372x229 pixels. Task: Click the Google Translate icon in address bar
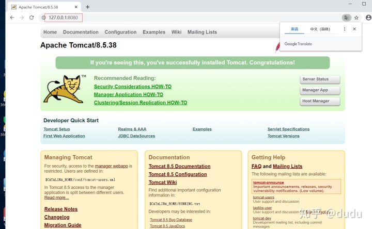[x=346, y=18]
